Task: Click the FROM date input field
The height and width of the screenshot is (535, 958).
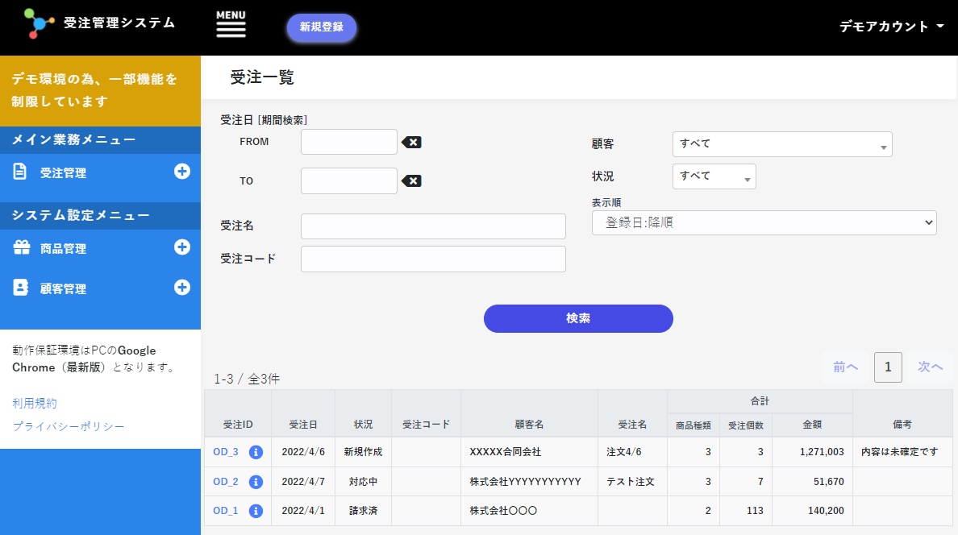Action: [349, 142]
